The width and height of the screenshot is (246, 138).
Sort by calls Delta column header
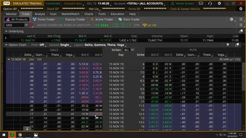[28, 55]
